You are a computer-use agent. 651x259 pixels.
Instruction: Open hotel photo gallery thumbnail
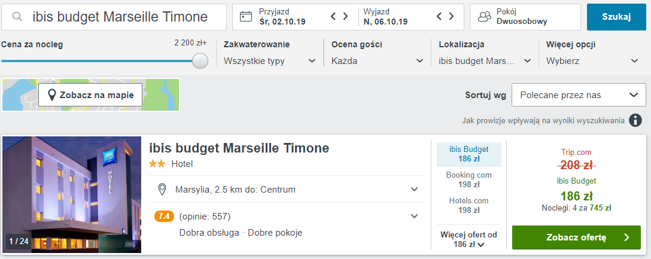point(72,194)
